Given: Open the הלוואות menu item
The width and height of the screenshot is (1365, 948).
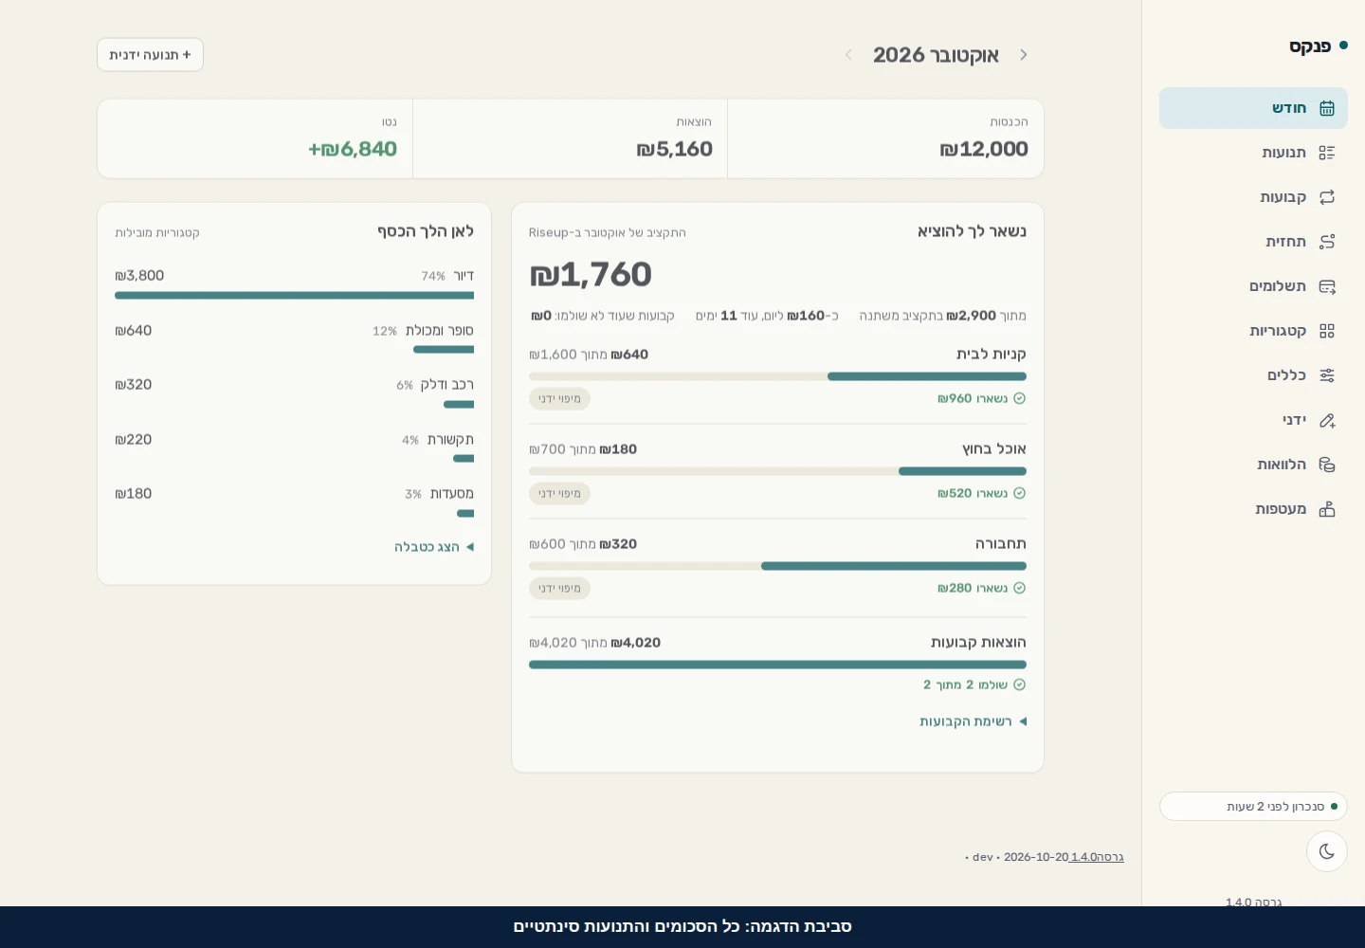Looking at the screenshot, I should point(1253,465).
